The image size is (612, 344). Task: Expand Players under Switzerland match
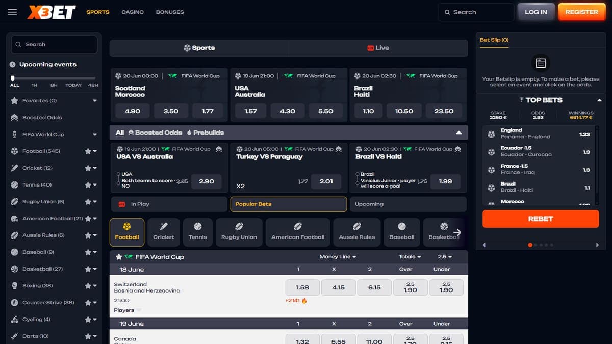(127, 310)
